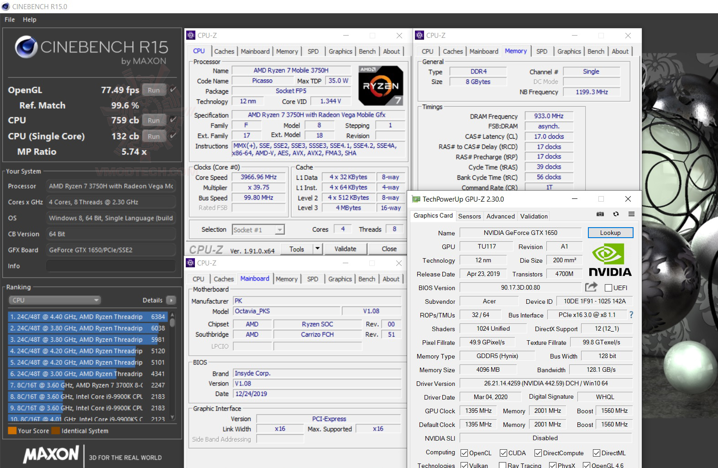Click the Ryzen 7 logo in CPU-Z

381,86
